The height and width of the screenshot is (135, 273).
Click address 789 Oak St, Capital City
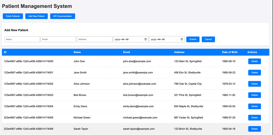pyautogui.click(x=188, y=84)
